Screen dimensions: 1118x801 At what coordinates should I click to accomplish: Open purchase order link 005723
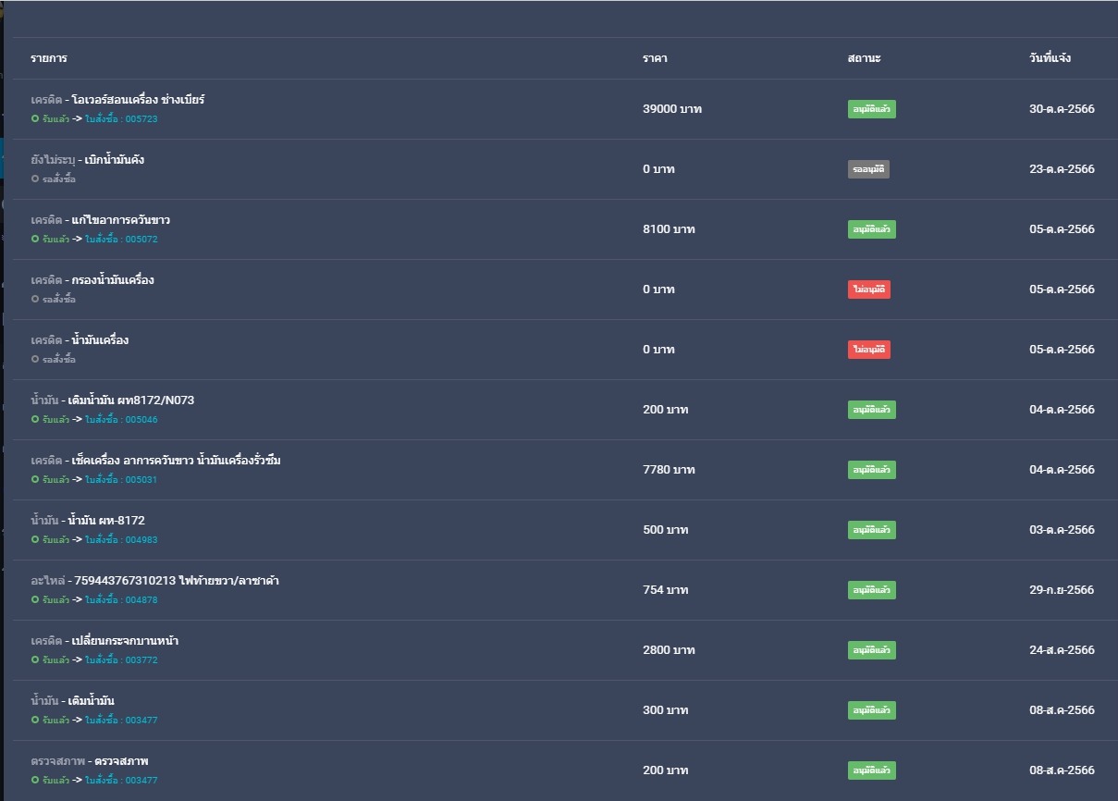point(121,119)
